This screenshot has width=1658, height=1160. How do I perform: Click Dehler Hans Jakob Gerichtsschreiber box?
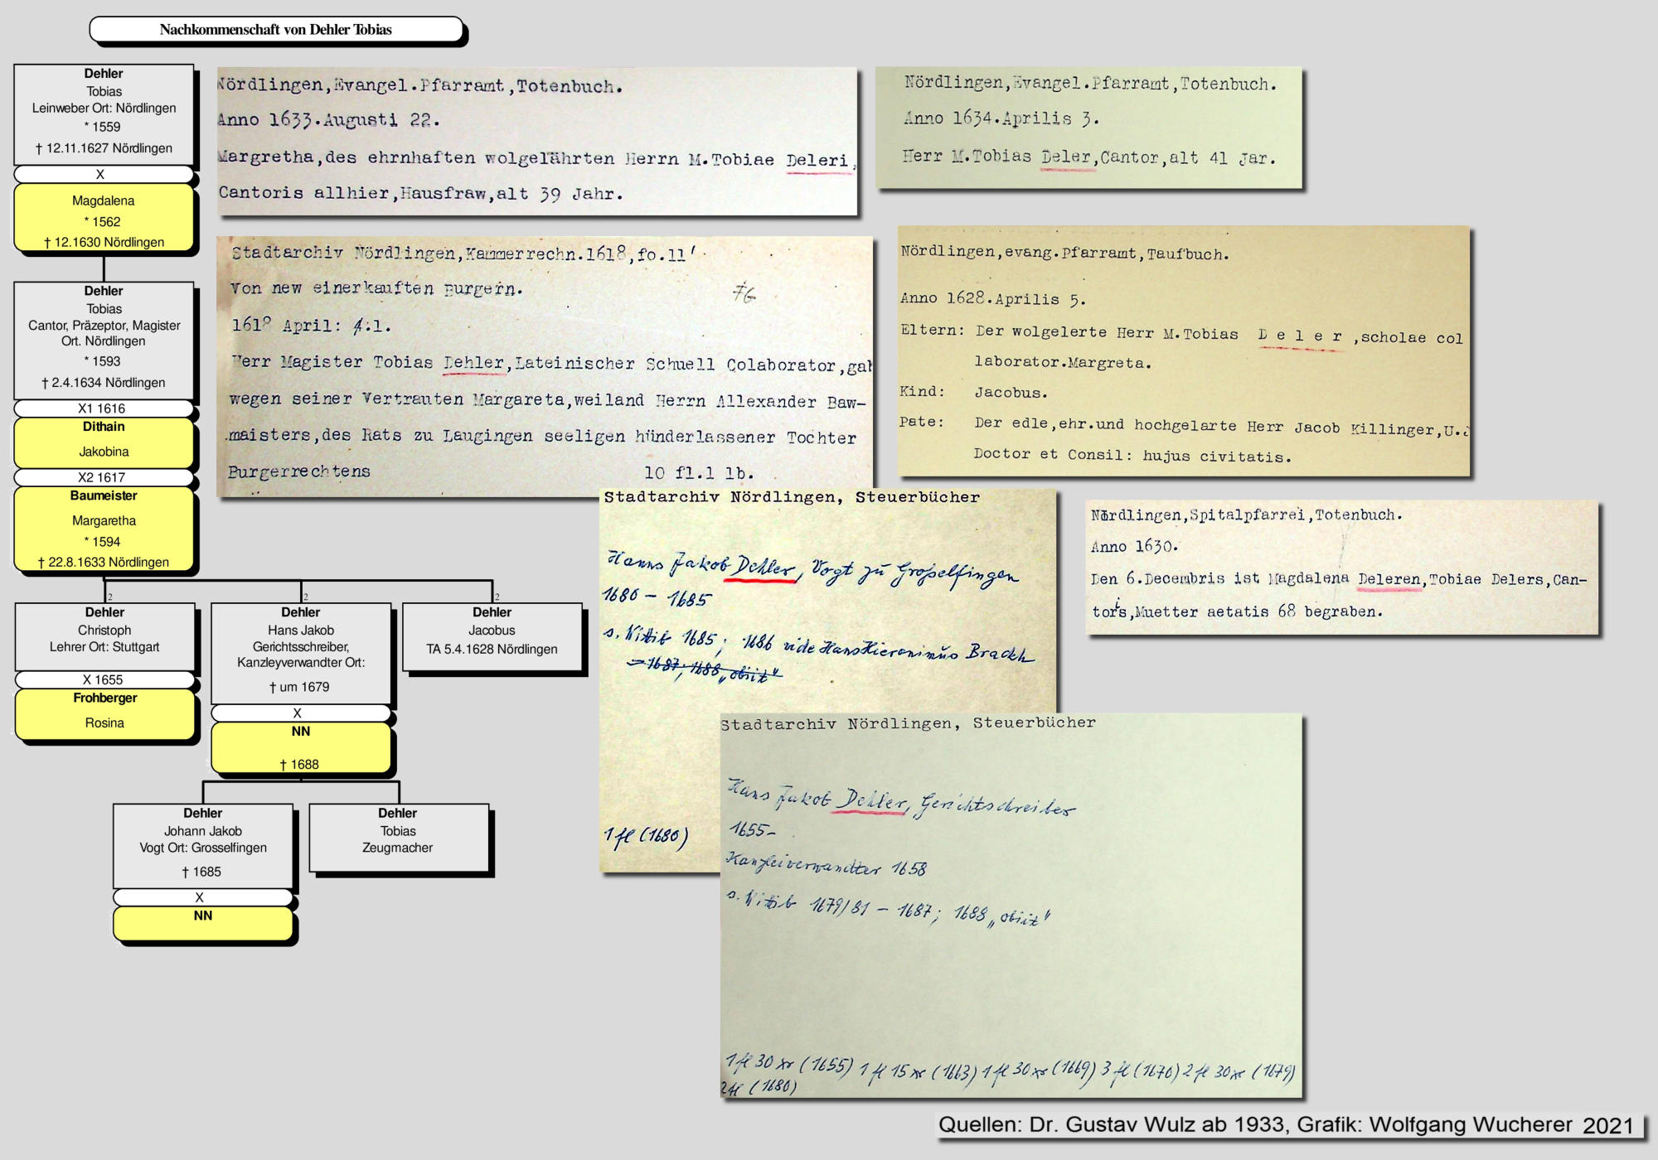click(x=300, y=652)
